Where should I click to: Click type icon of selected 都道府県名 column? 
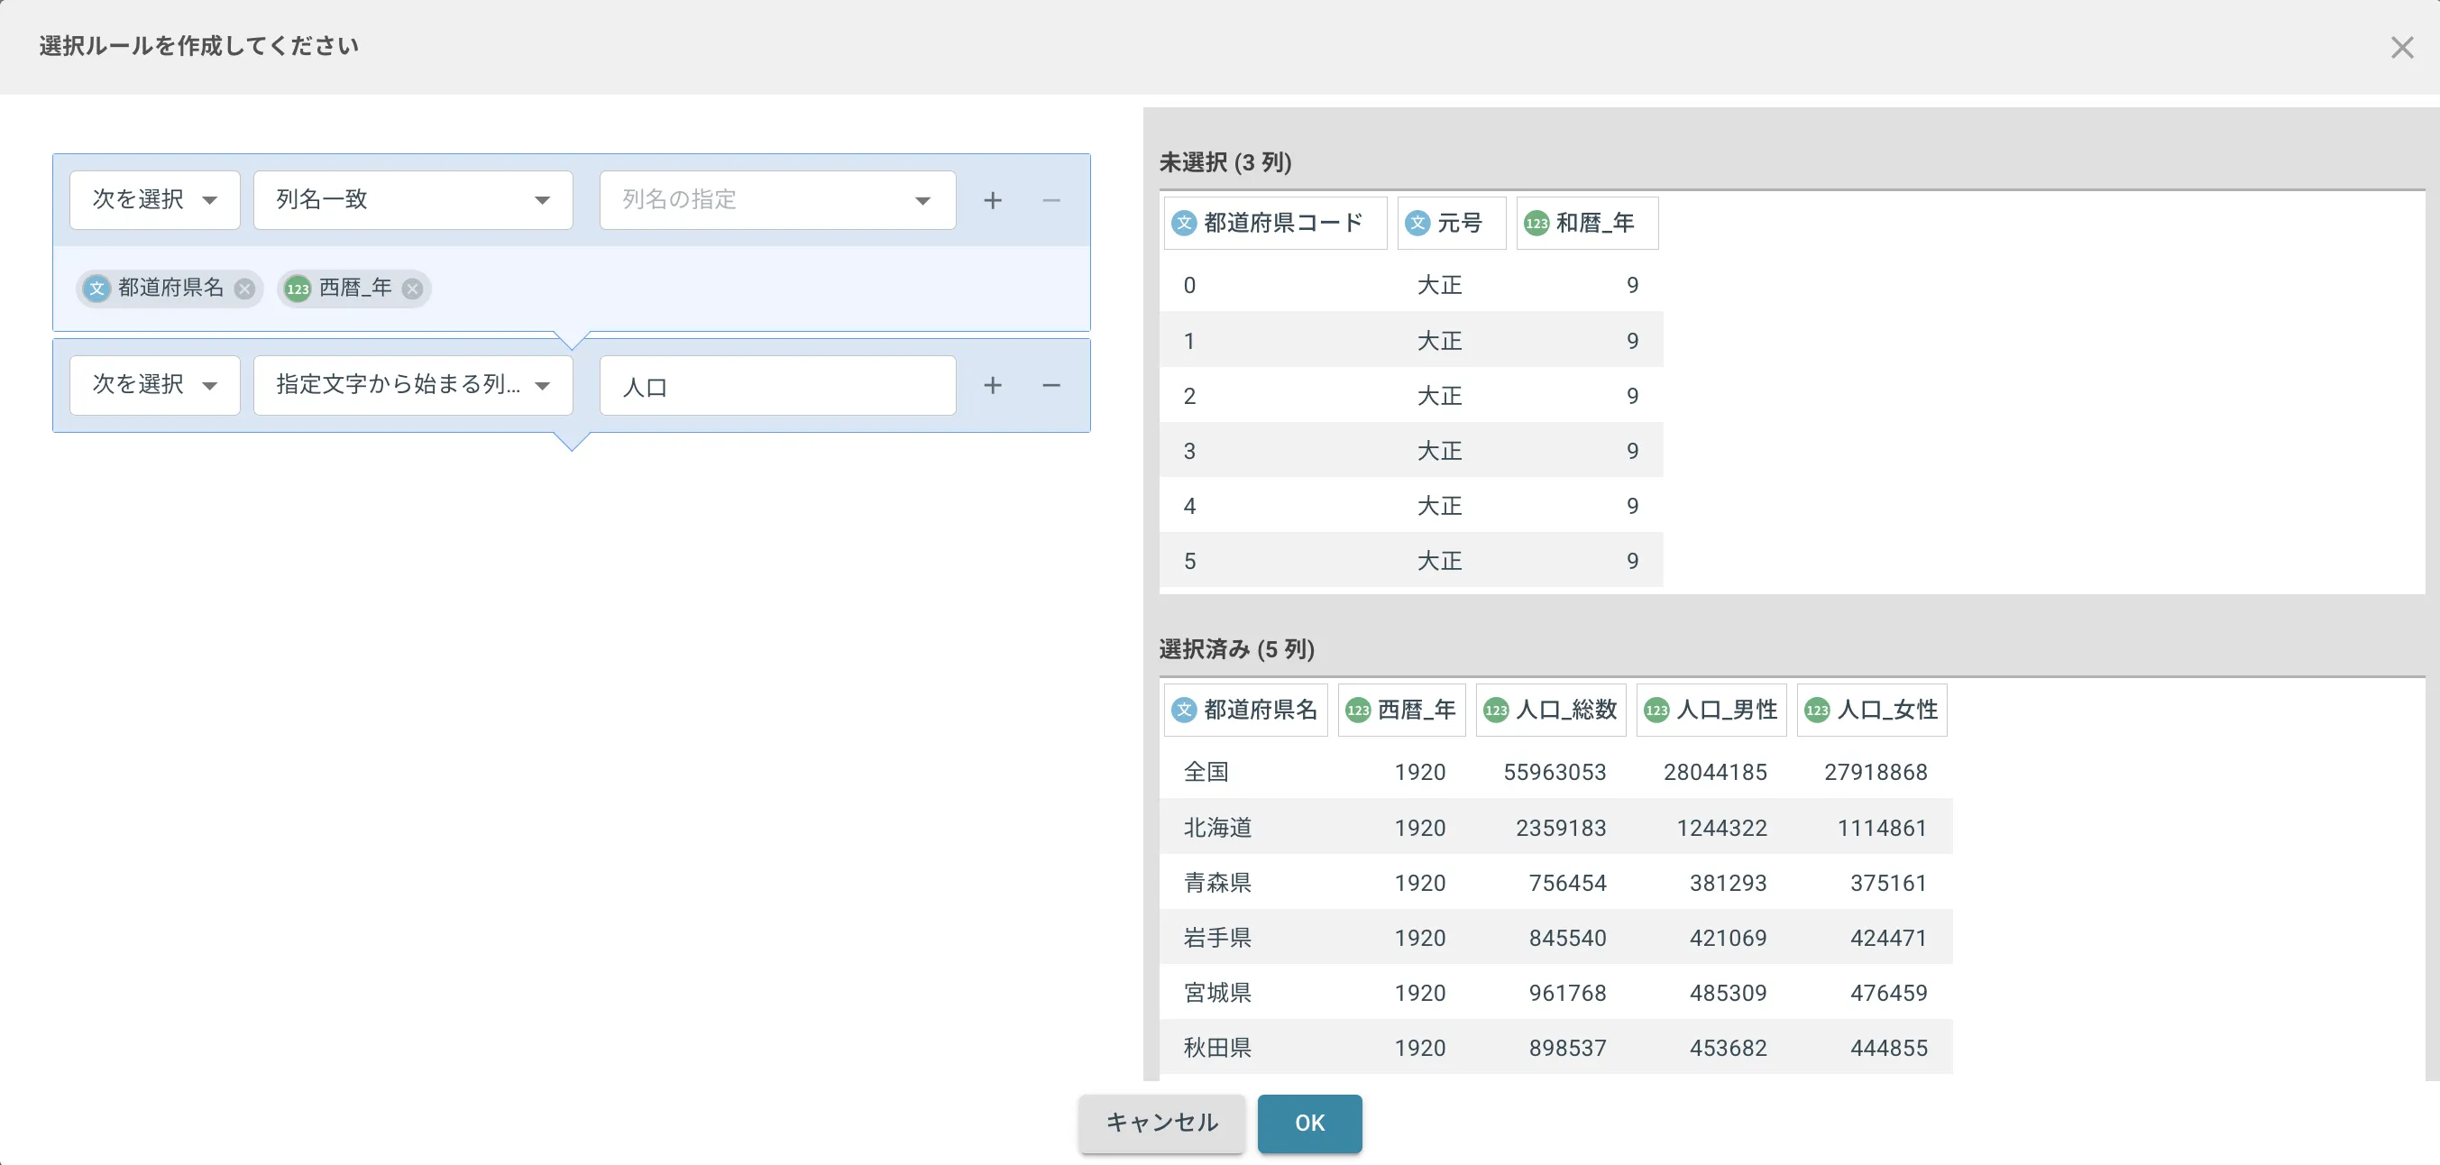click(x=1184, y=710)
